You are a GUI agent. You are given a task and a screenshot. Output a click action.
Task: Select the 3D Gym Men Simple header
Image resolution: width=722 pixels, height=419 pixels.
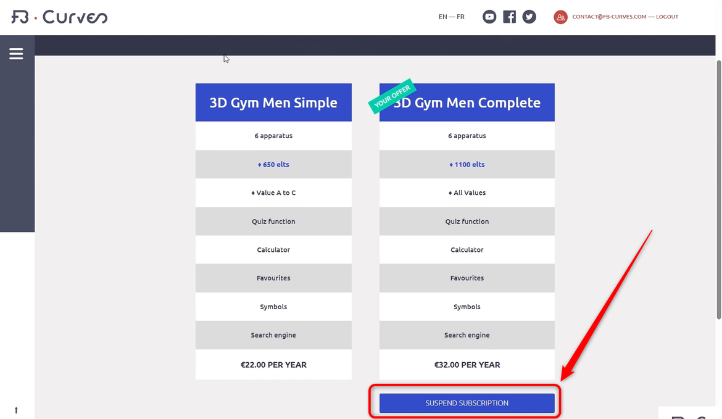tap(273, 102)
